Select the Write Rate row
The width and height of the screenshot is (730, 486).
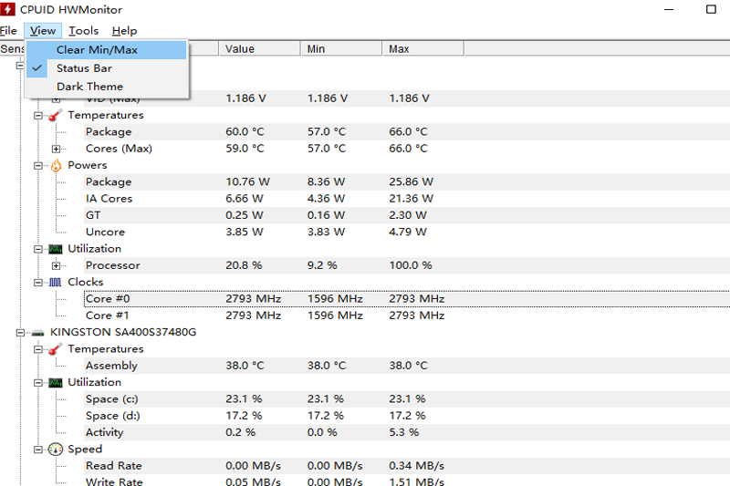407,481
